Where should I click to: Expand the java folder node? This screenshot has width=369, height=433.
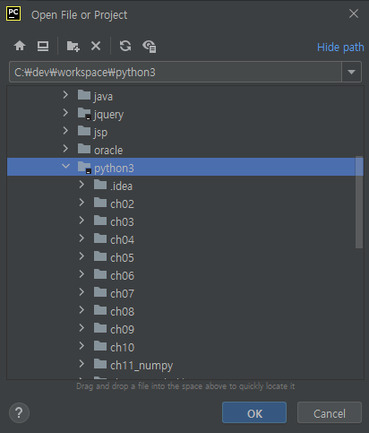click(65, 95)
